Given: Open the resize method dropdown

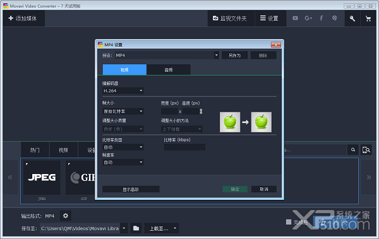Looking at the screenshot, I should pos(181,129).
